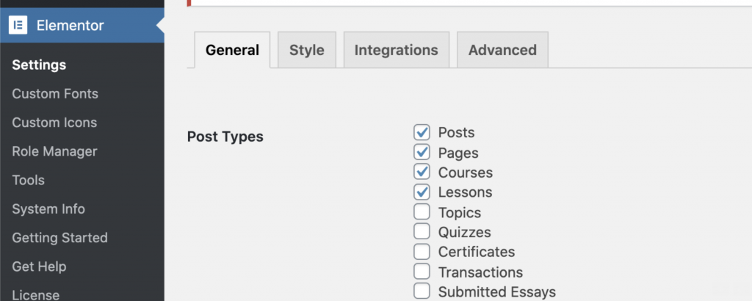Image resolution: width=752 pixels, height=301 pixels.
Task: Toggle off the Lessons checkbox
Action: pyautogui.click(x=422, y=192)
